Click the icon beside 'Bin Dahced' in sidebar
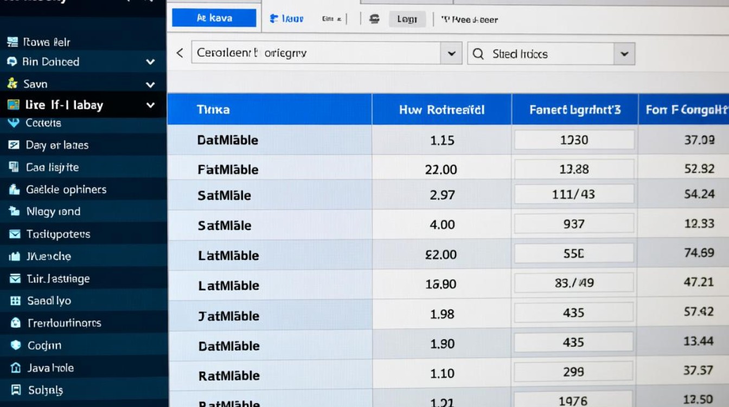The height and width of the screenshot is (407, 729). [12, 62]
